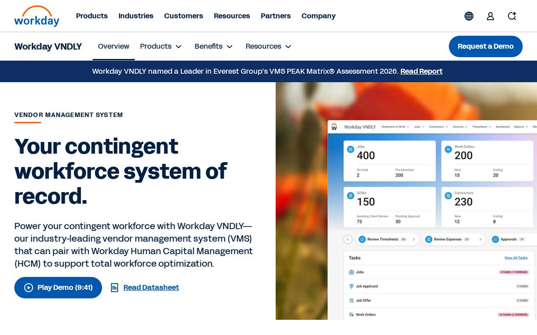The width and height of the screenshot is (537, 335).
Task: Expand the Jobs menu in the preview navigation
Action: tap(420, 127)
